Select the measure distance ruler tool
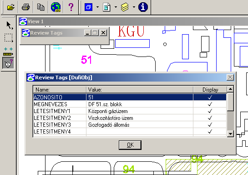This screenshot has width=248, height=175. pyautogui.click(x=8, y=51)
